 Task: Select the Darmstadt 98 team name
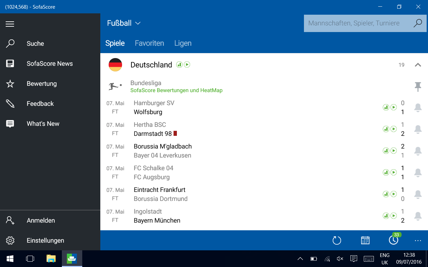pos(152,133)
